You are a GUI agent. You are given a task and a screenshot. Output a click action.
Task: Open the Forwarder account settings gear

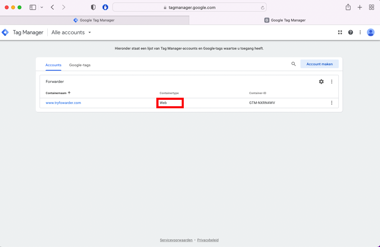click(321, 82)
